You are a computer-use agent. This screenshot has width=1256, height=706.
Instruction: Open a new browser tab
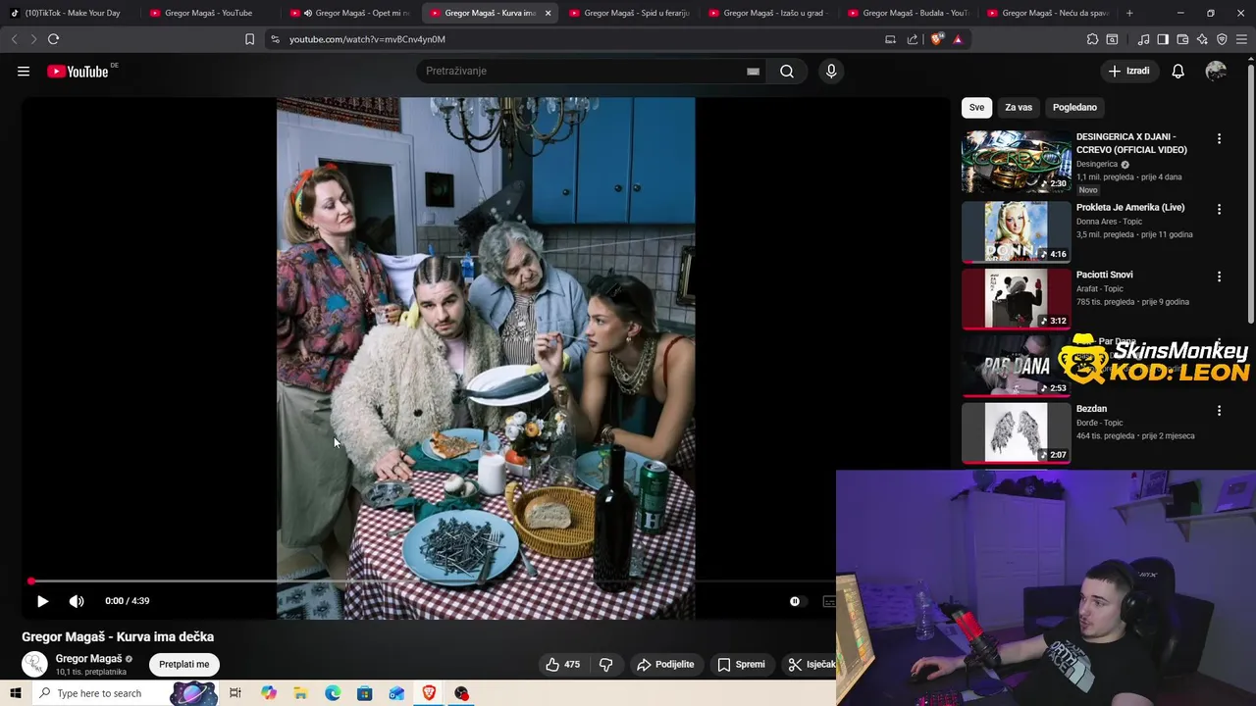(1129, 13)
